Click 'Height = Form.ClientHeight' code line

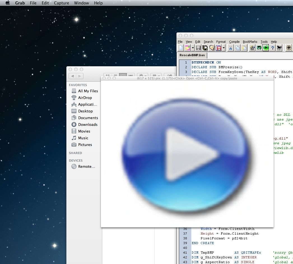coord(230,234)
